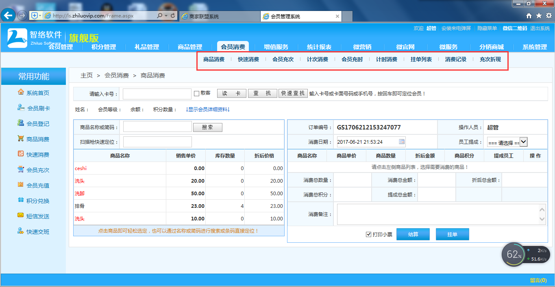The height and width of the screenshot is (287, 555).
Task: Open the 增值服务 top menu
Action: [276, 47]
